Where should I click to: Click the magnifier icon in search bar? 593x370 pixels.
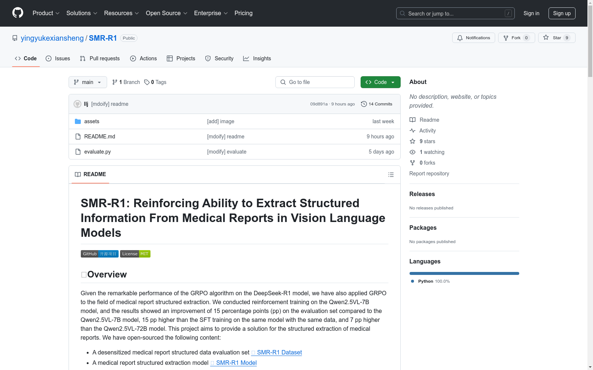[x=402, y=13]
